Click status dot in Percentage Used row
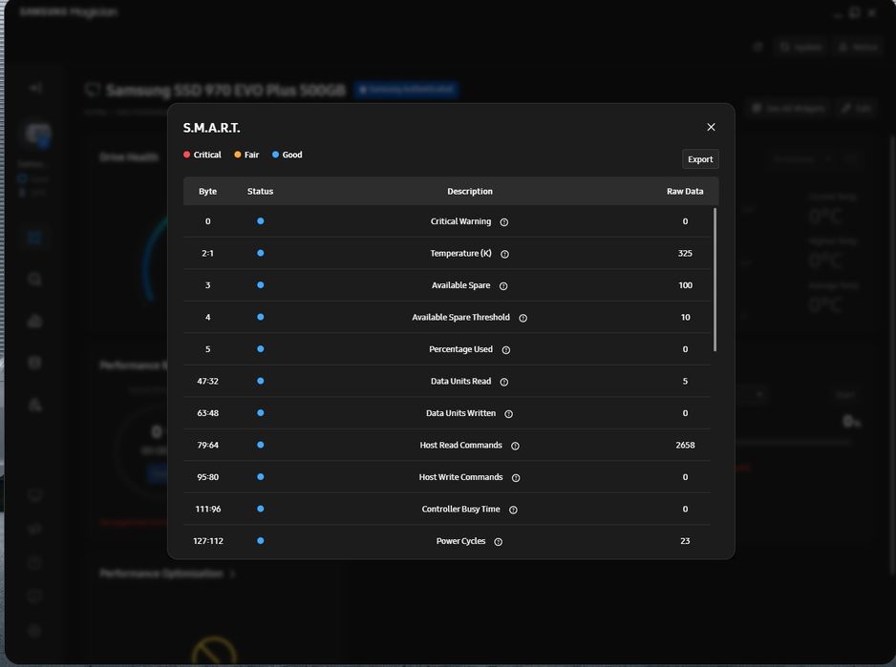Image resolution: width=896 pixels, height=667 pixels. click(x=261, y=349)
